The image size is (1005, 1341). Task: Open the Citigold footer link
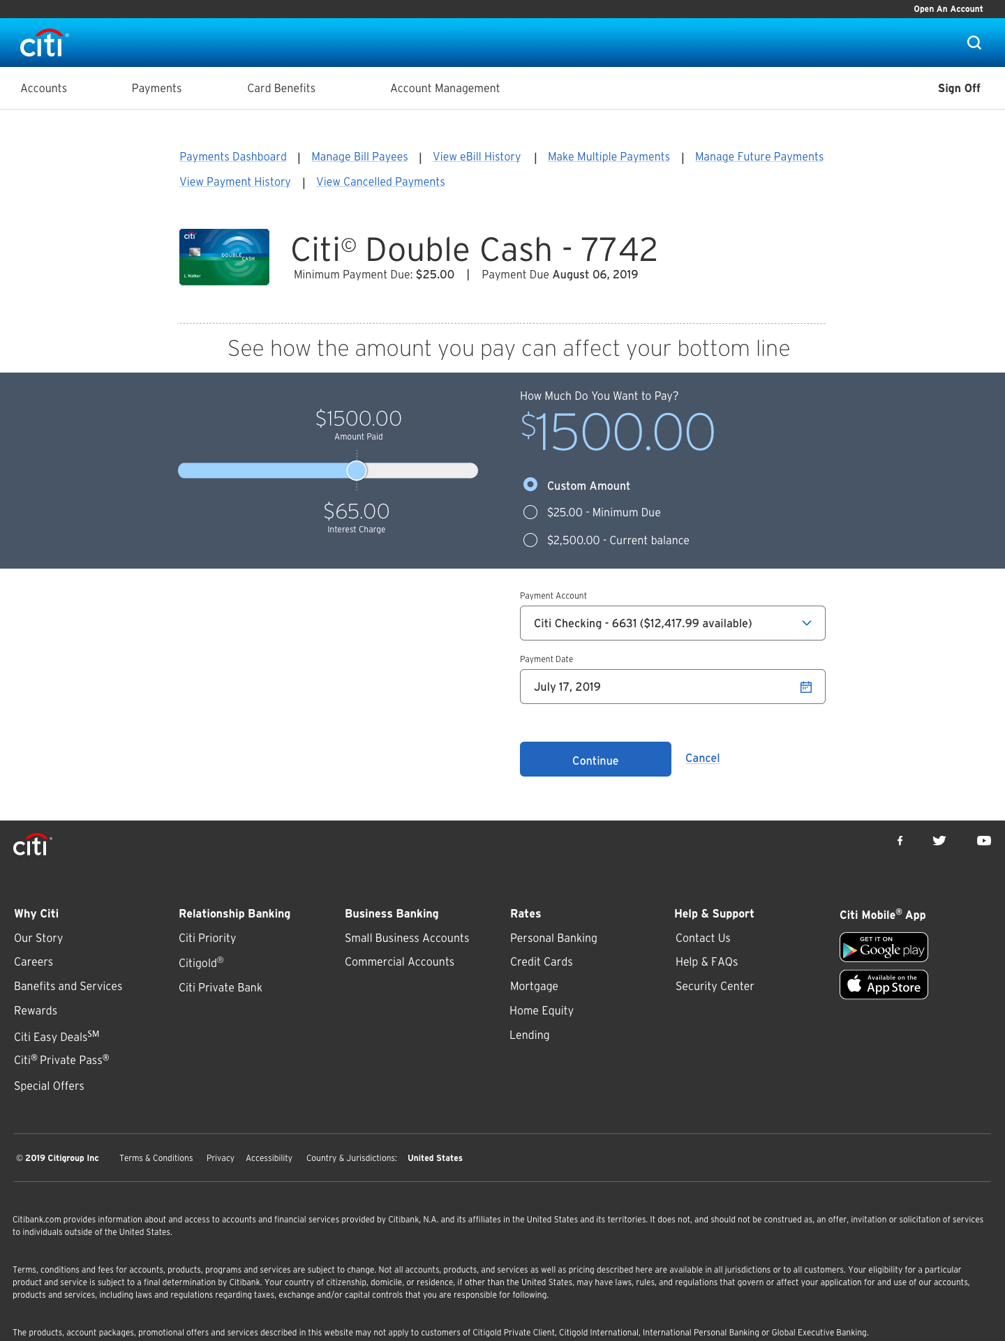point(201,962)
